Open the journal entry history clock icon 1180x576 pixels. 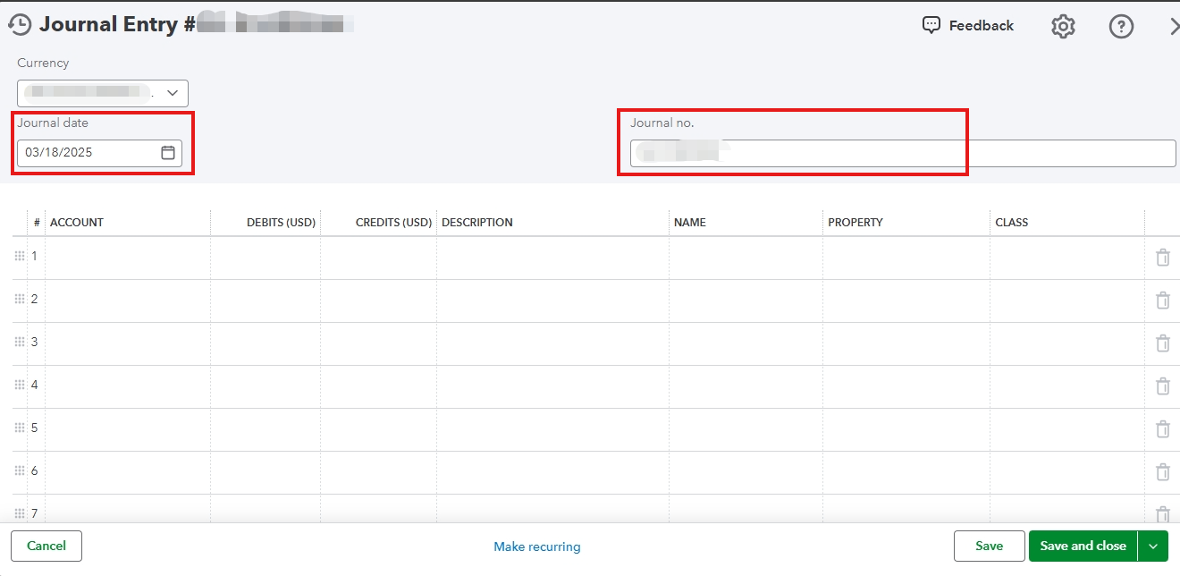pos(18,24)
